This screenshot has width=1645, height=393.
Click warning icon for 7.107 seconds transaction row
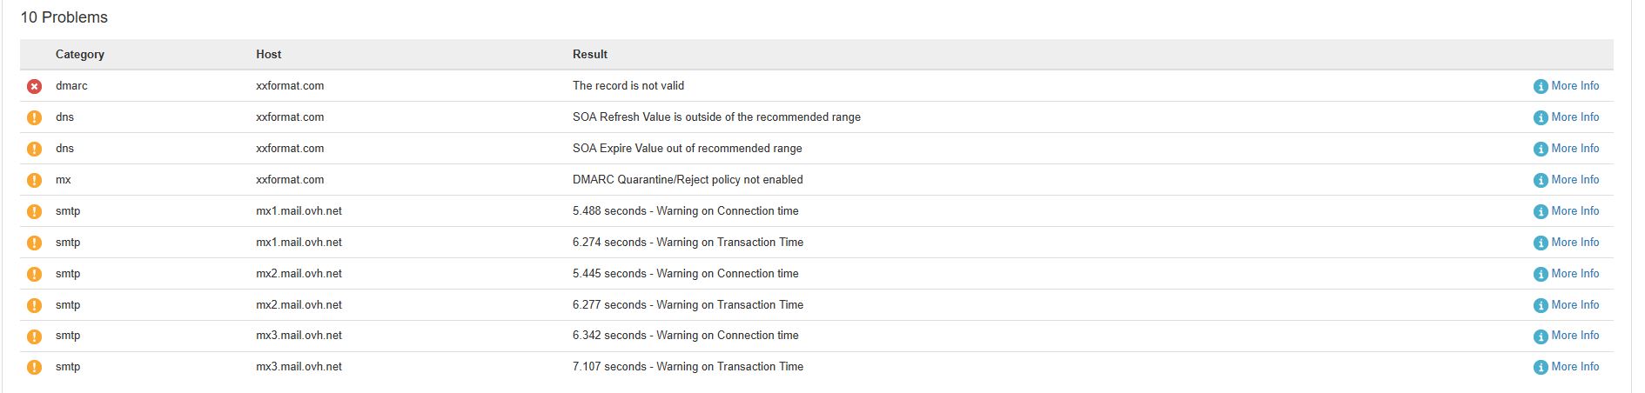pyautogui.click(x=34, y=367)
